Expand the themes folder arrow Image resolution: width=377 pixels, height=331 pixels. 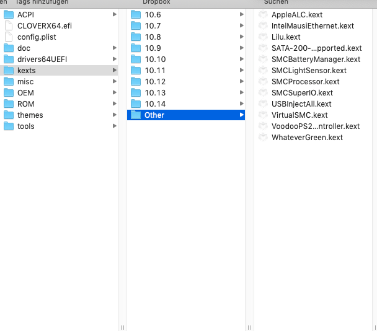coord(115,115)
